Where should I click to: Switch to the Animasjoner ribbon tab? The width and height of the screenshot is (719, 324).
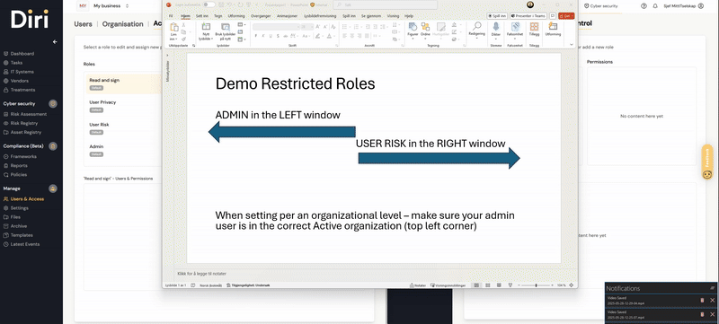click(x=287, y=15)
